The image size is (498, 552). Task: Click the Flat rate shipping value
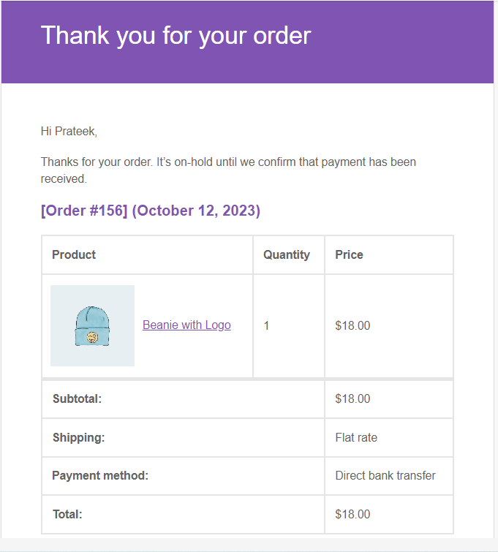(x=356, y=437)
